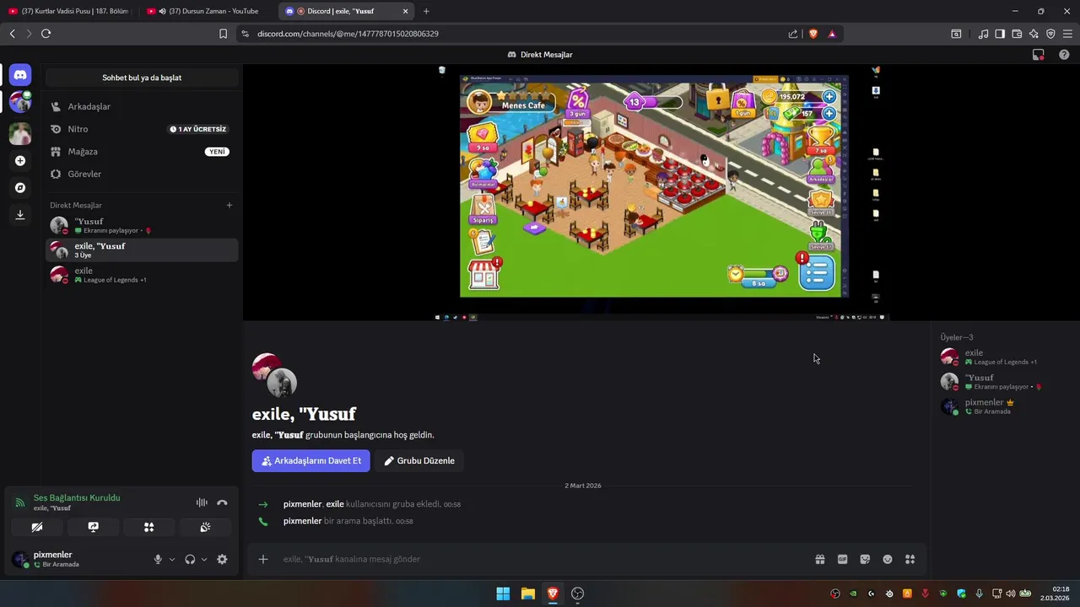Click Download Apps arrow icon in sidebar
Image resolution: width=1080 pixels, height=607 pixels.
(x=20, y=215)
